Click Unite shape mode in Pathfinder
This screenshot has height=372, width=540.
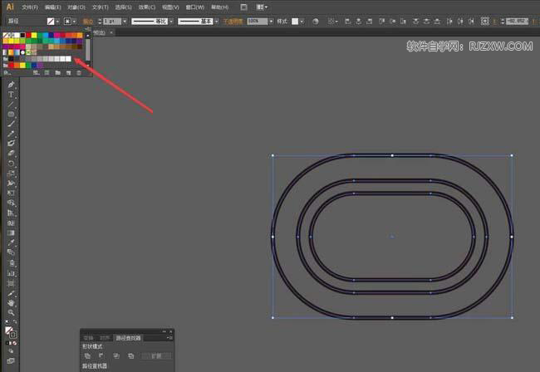click(87, 356)
